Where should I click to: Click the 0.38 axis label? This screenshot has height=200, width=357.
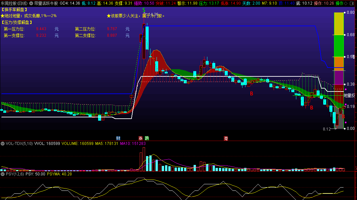coord(351,84)
